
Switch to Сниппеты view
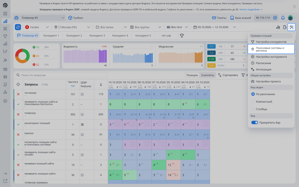(207, 75)
